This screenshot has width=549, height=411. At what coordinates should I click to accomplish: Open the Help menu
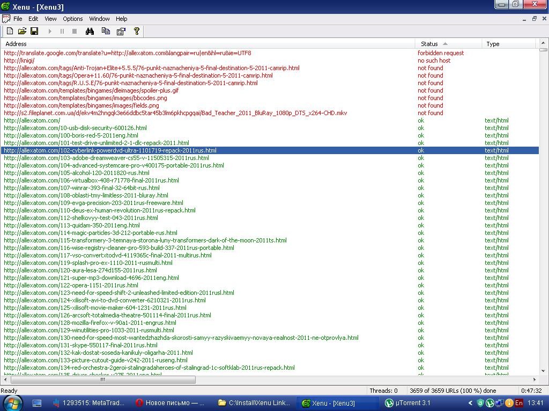point(122,19)
